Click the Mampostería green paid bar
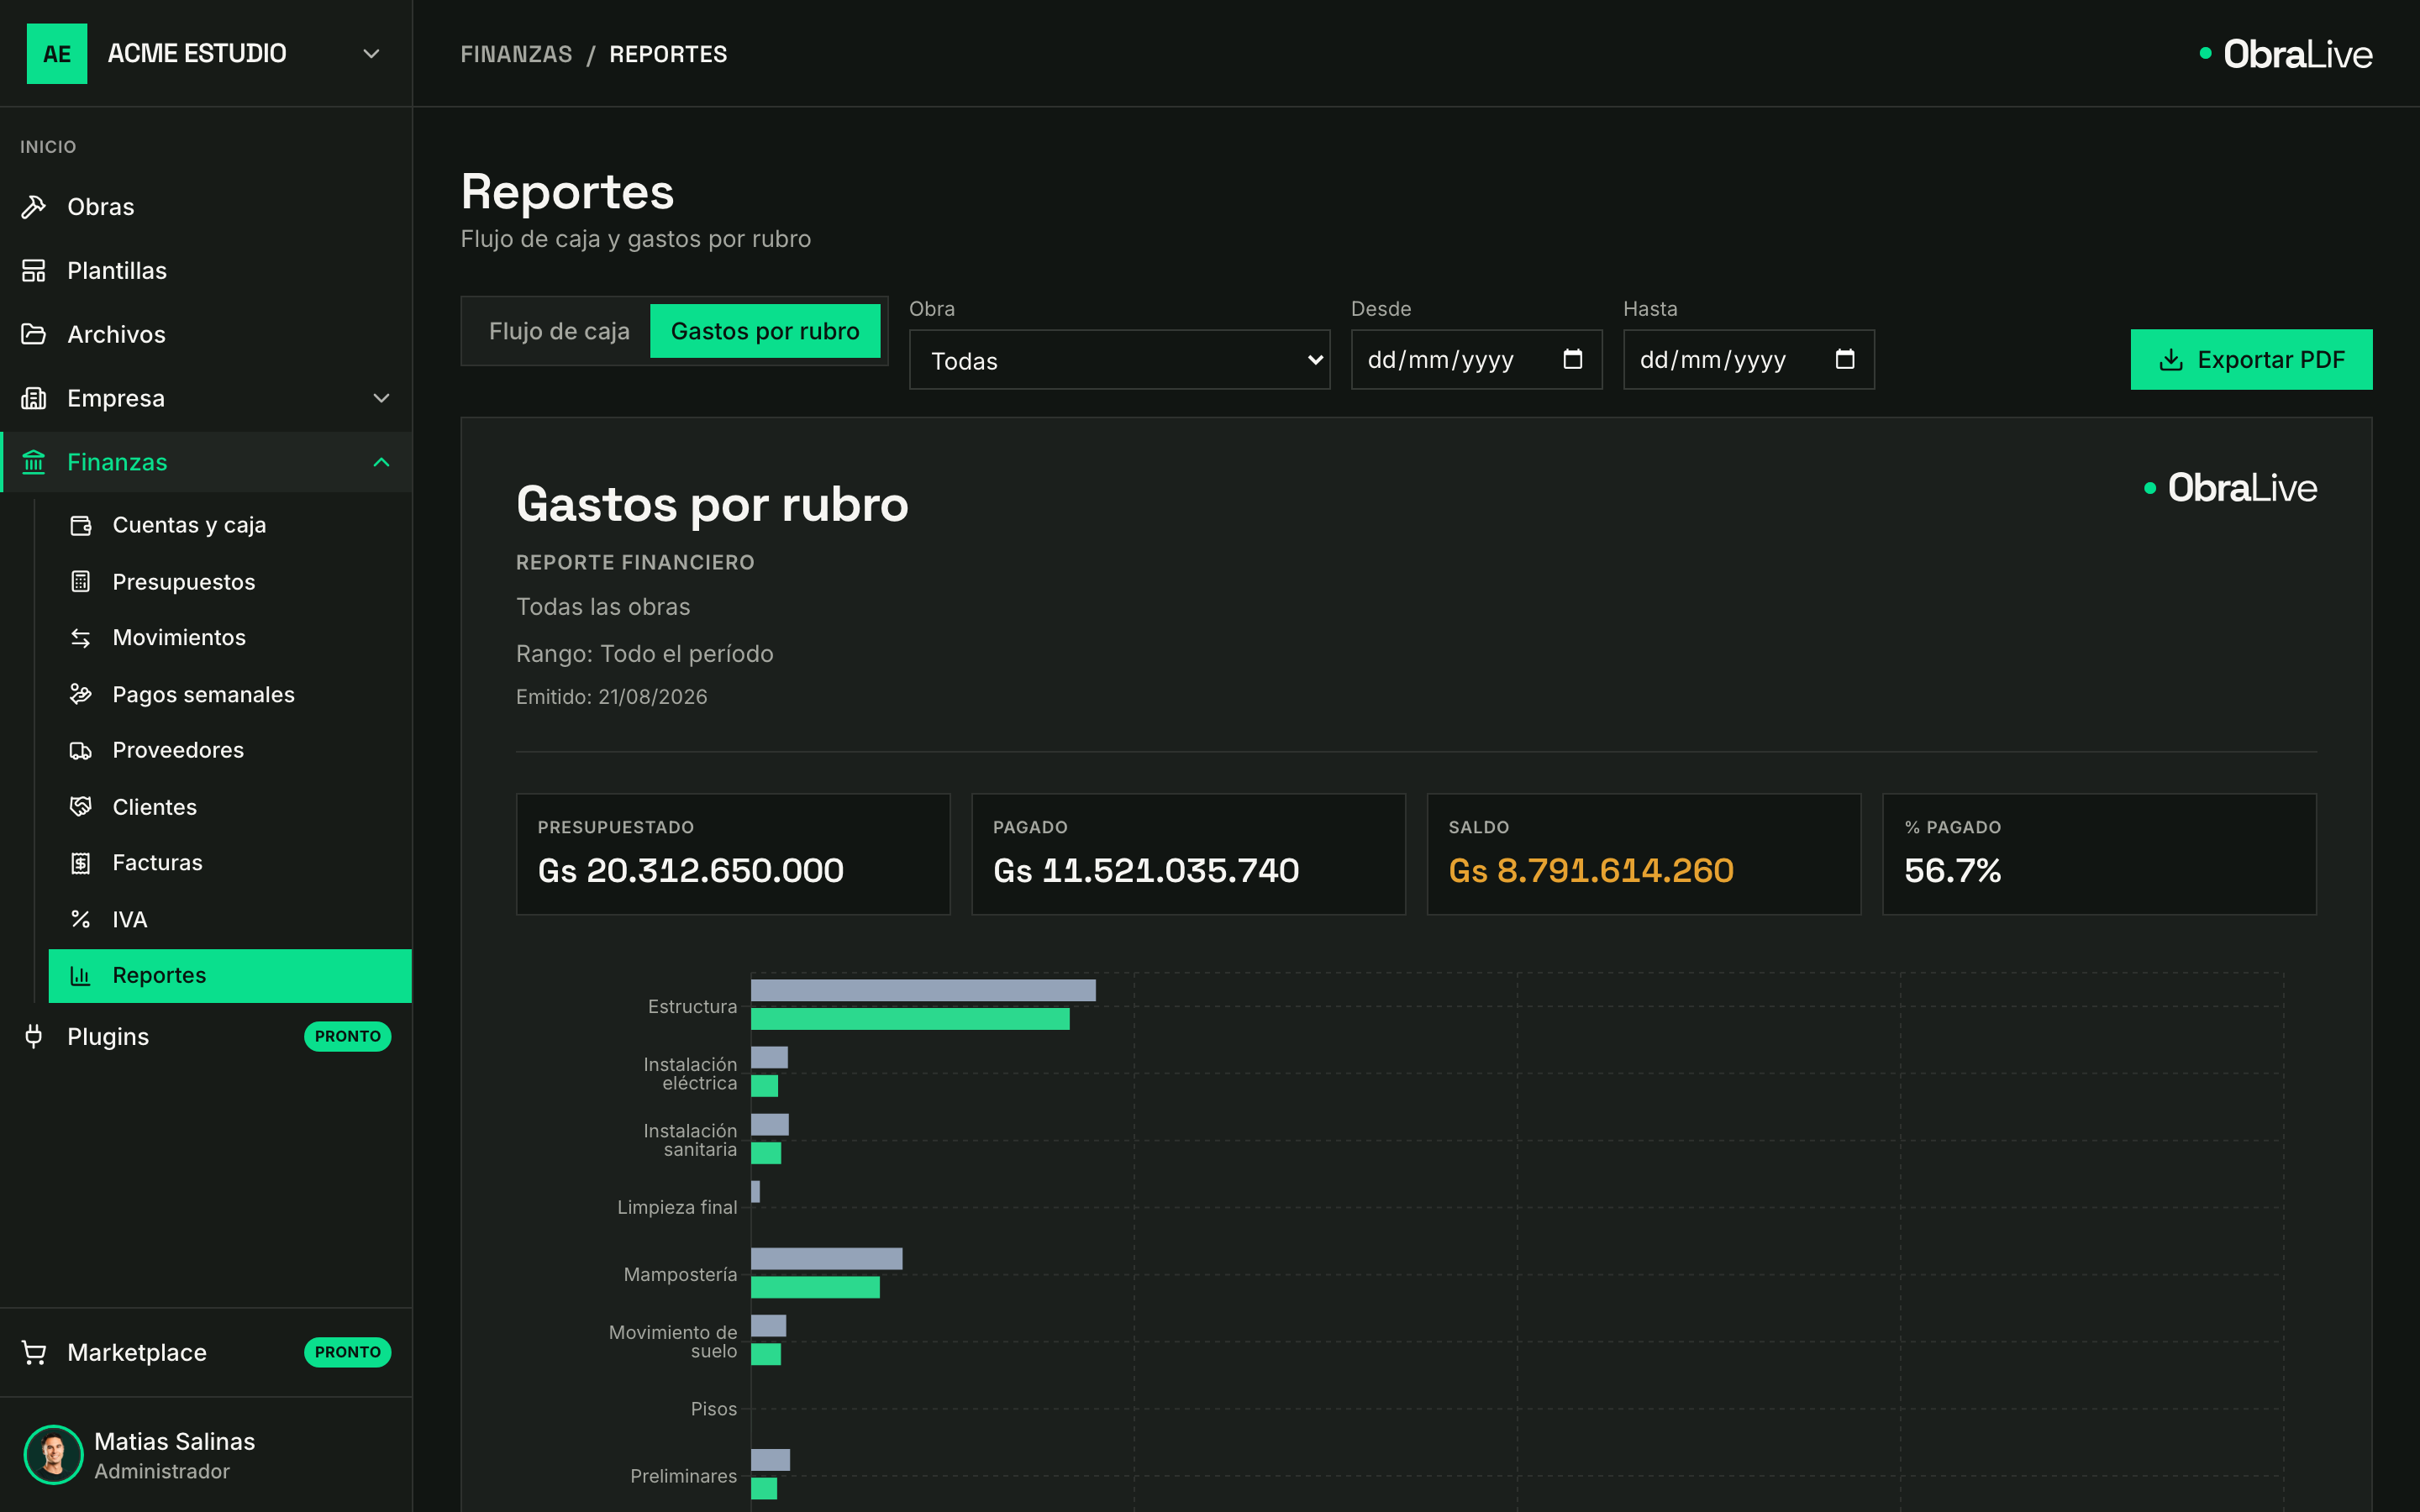2420x1512 pixels. pos(815,1287)
